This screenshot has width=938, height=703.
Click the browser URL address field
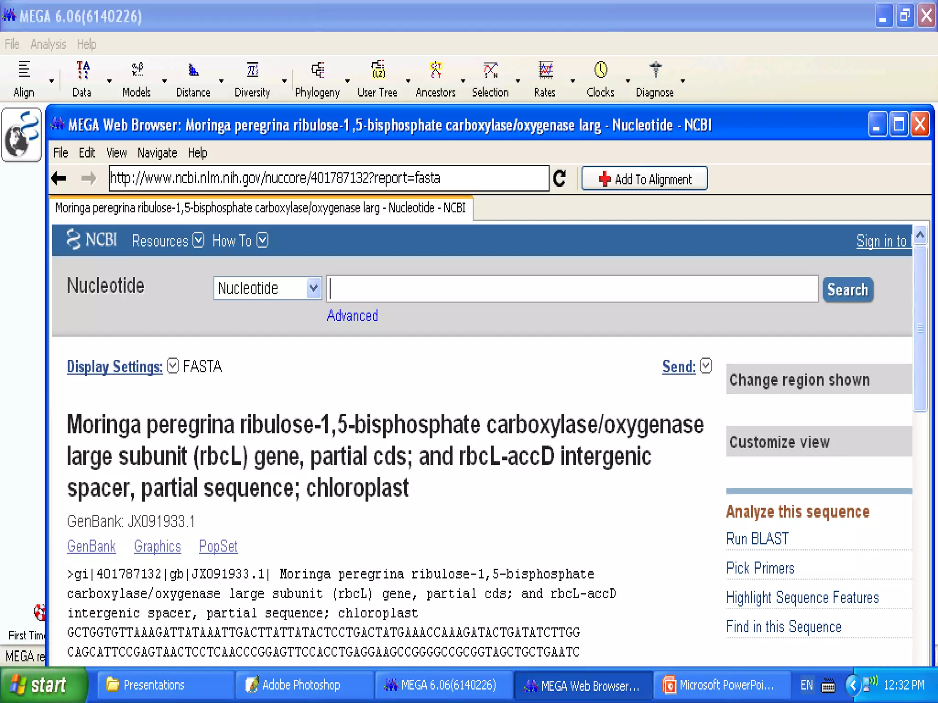(x=329, y=178)
